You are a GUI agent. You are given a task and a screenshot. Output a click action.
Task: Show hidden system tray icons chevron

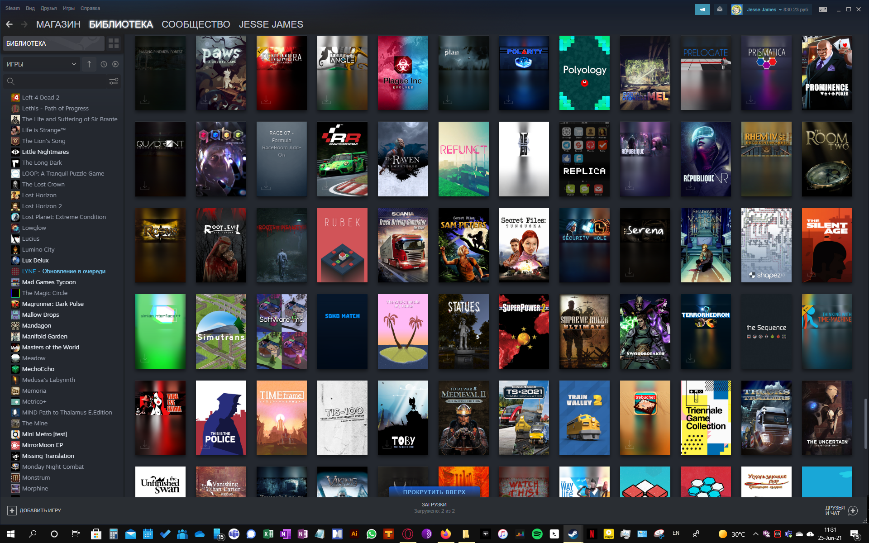click(x=755, y=534)
